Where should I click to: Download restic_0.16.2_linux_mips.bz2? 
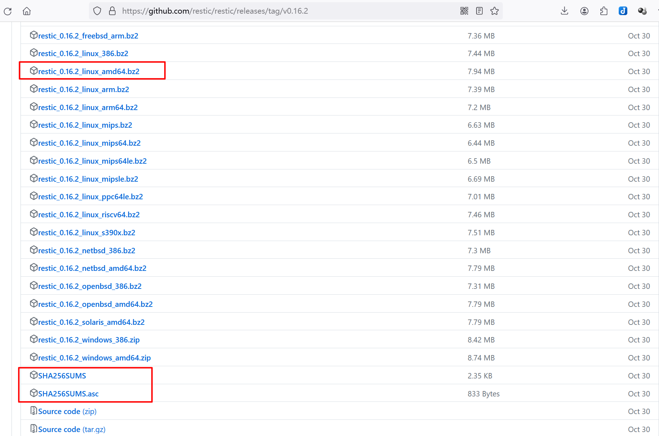click(85, 125)
